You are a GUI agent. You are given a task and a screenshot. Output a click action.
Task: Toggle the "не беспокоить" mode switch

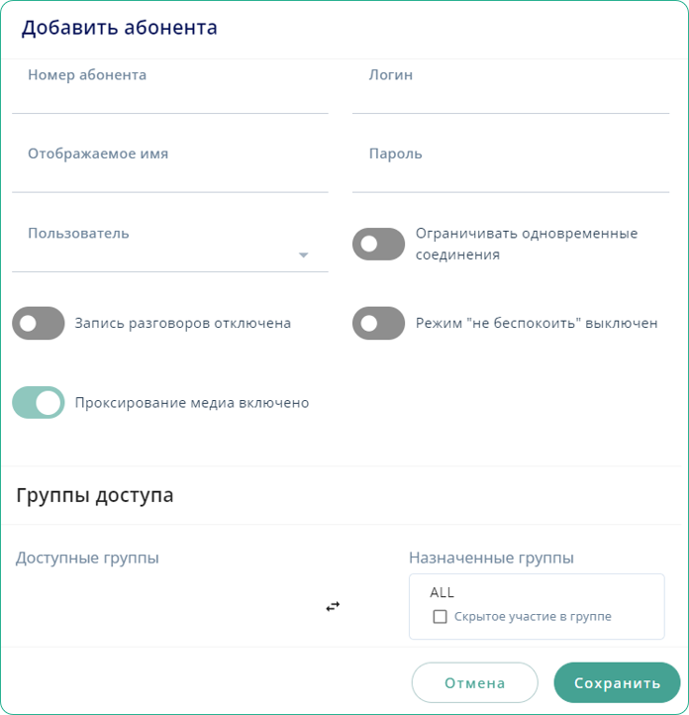(x=378, y=323)
